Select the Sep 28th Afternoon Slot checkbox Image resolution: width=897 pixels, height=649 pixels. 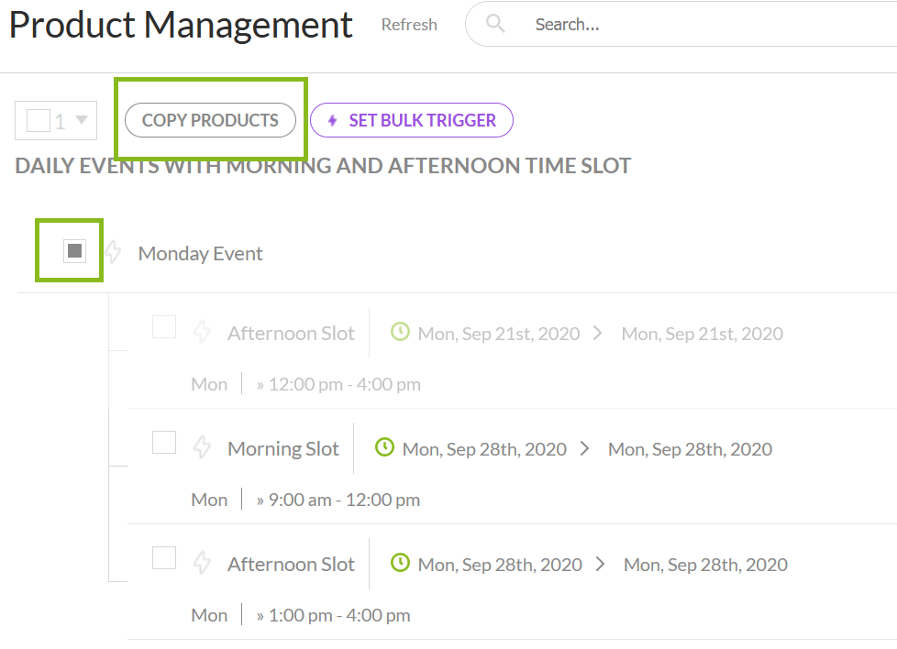pos(164,557)
